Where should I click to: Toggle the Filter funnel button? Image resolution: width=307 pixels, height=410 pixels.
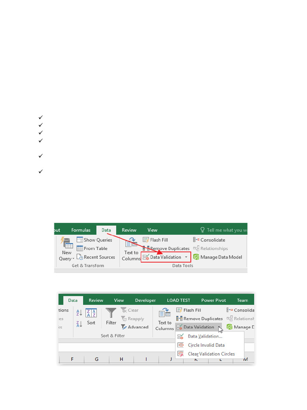coord(111,316)
